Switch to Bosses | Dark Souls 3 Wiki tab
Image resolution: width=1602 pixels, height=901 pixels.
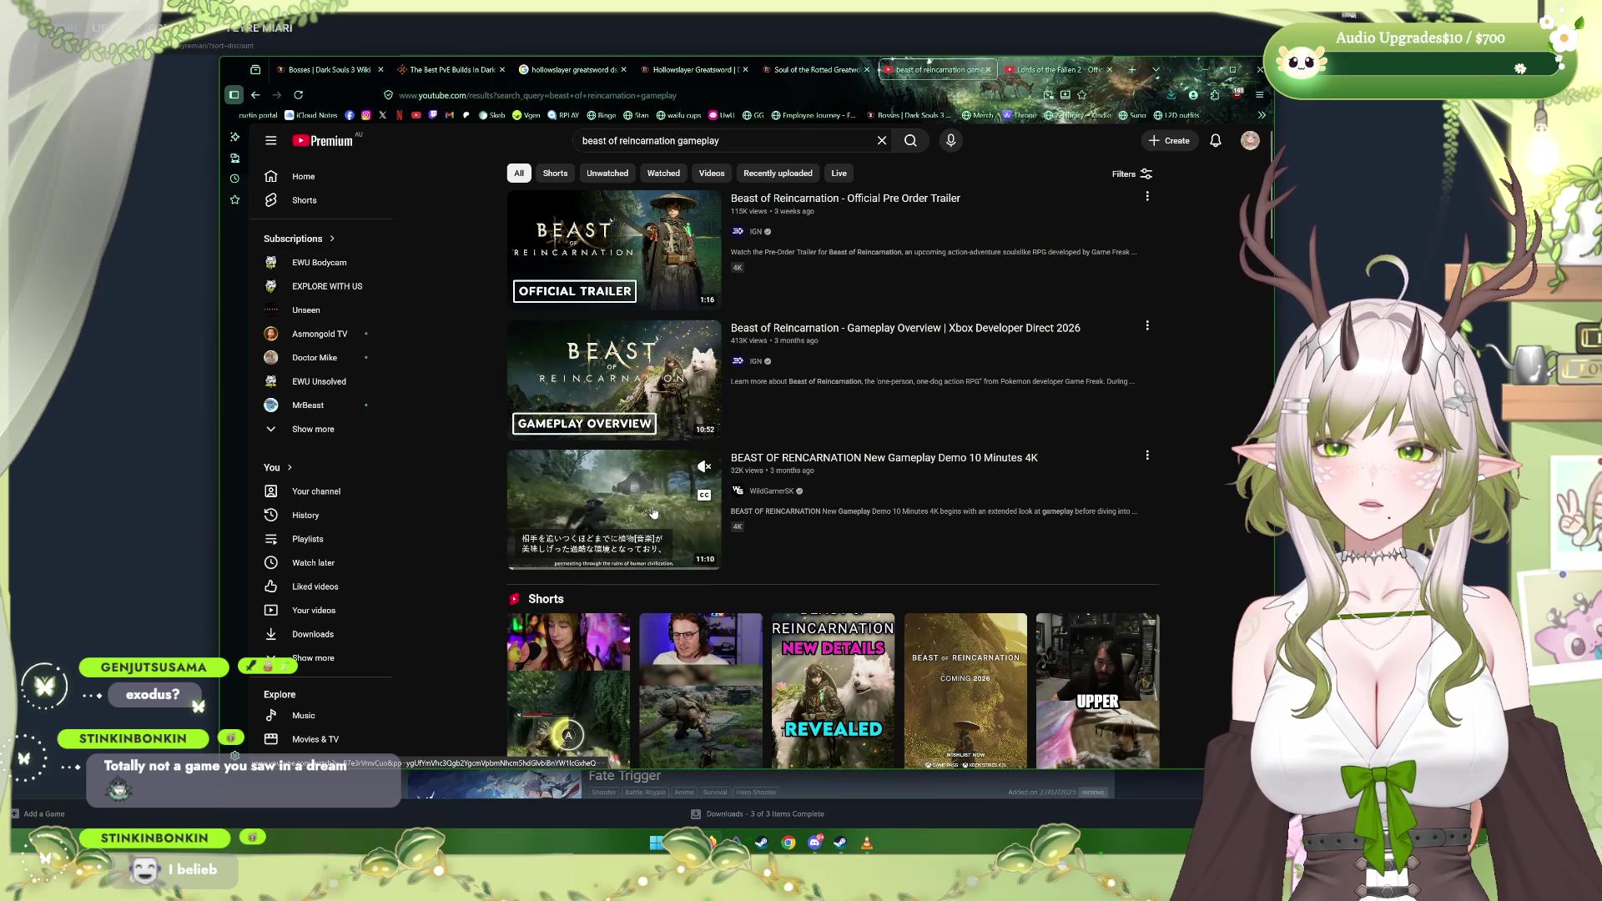pyautogui.click(x=329, y=70)
